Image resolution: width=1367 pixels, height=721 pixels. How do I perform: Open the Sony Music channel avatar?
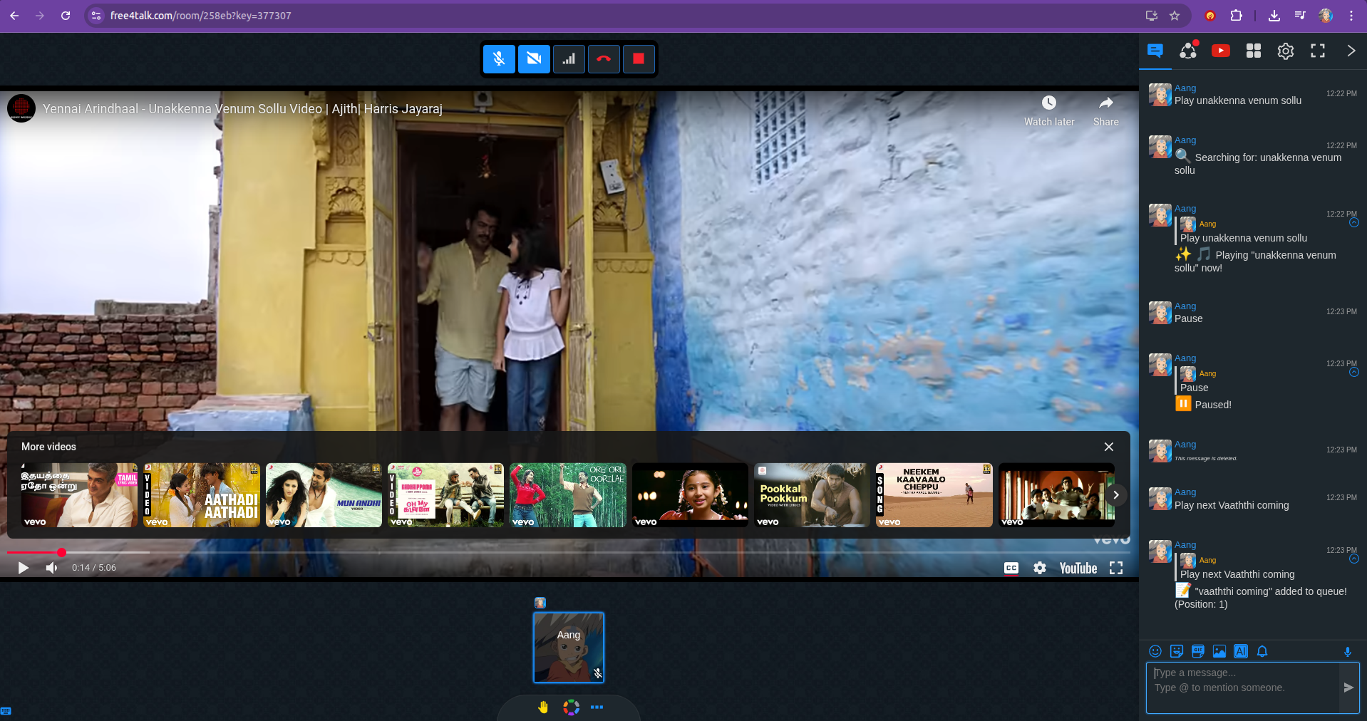(x=21, y=108)
